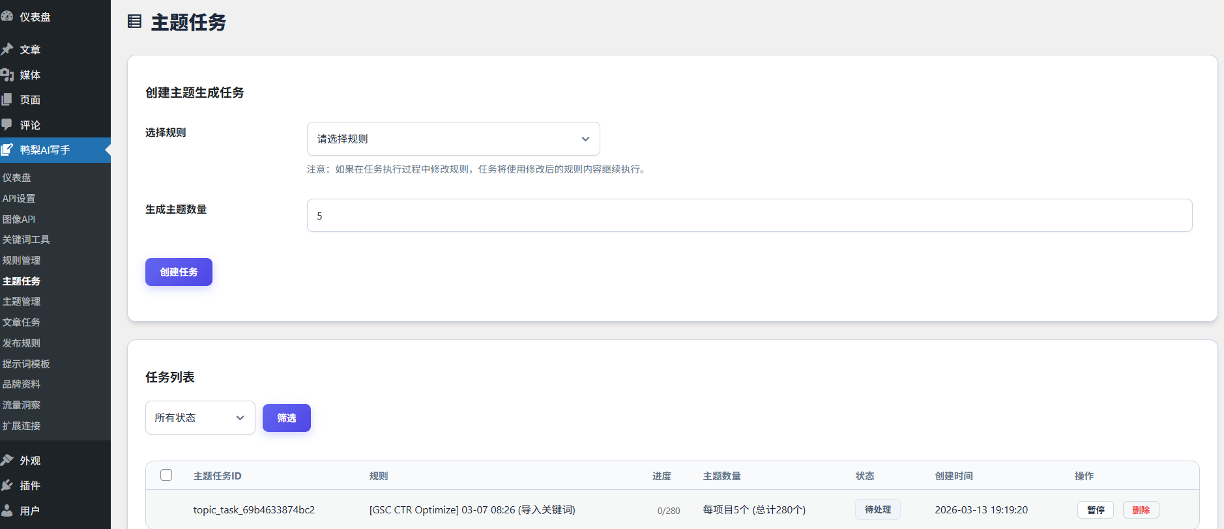Click the user icon beside 用户
This screenshot has height=529, width=1224.
pos(7,510)
